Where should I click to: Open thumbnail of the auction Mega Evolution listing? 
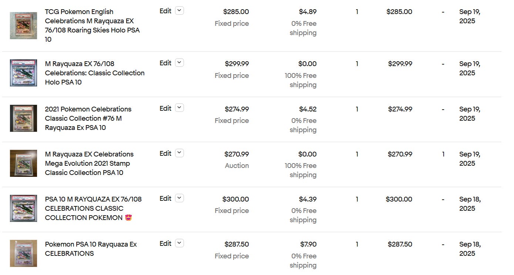coord(23,163)
